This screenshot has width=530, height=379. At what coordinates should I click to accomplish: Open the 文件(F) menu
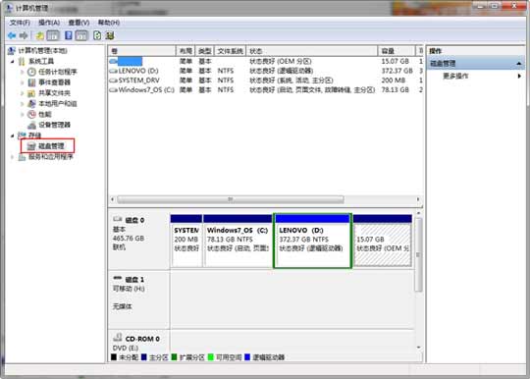(20, 23)
